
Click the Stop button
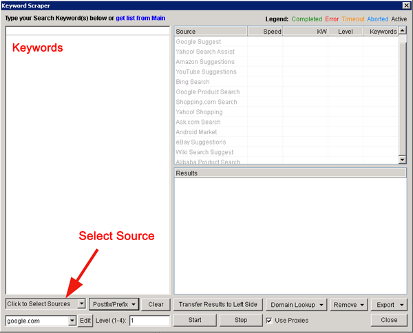pos(241,320)
